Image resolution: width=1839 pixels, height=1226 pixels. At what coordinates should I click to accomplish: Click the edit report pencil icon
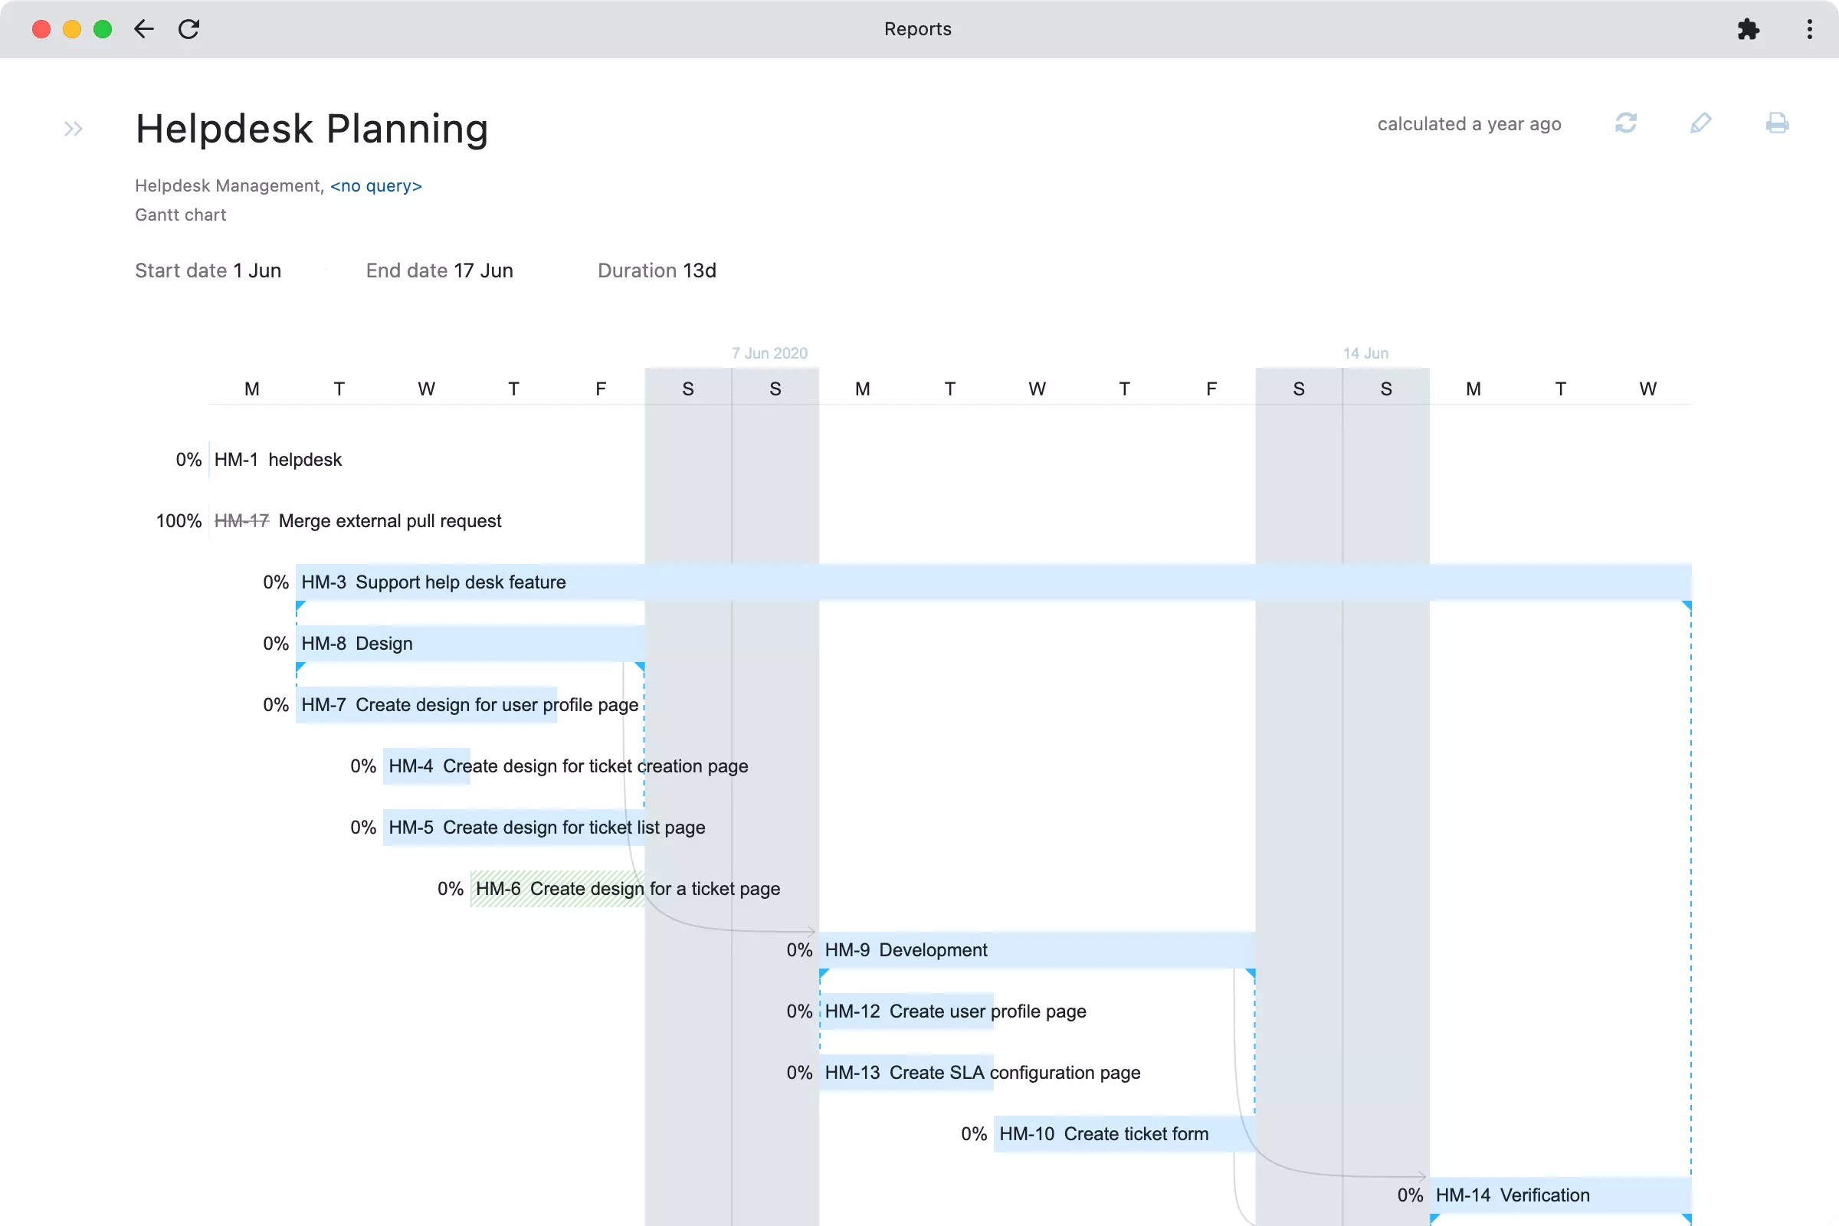coord(1700,123)
